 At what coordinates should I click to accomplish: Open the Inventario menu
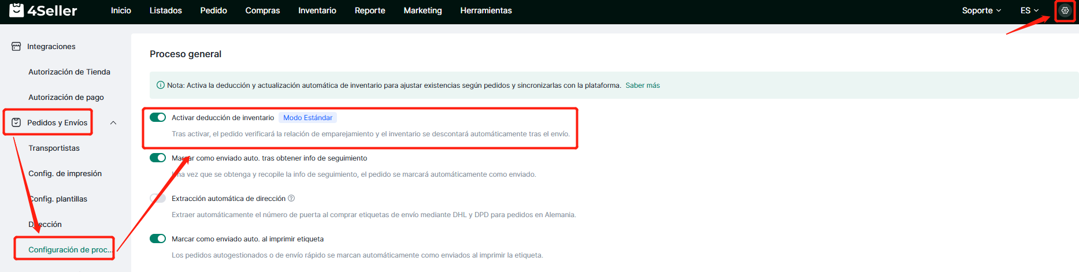click(x=317, y=10)
